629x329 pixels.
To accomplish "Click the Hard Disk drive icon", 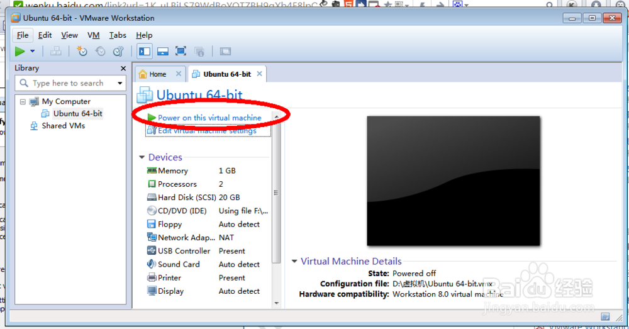I will [x=152, y=198].
